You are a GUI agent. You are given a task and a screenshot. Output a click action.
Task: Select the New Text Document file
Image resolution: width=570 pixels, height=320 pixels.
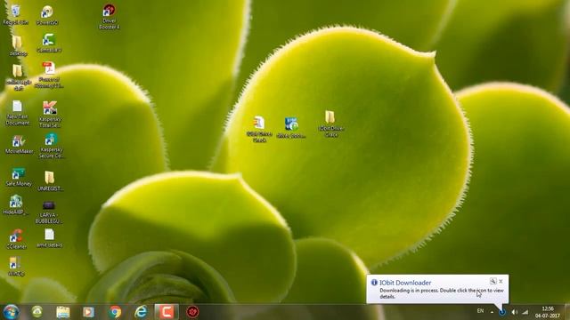tap(17, 113)
